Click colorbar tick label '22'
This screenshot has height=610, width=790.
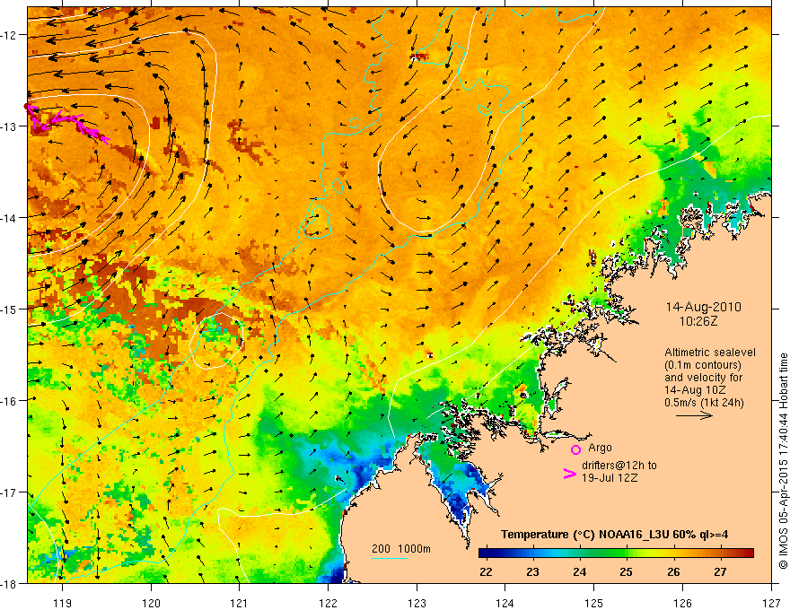[x=486, y=571]
